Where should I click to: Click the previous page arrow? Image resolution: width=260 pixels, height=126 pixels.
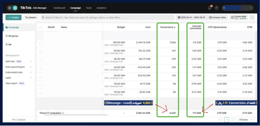220,120
